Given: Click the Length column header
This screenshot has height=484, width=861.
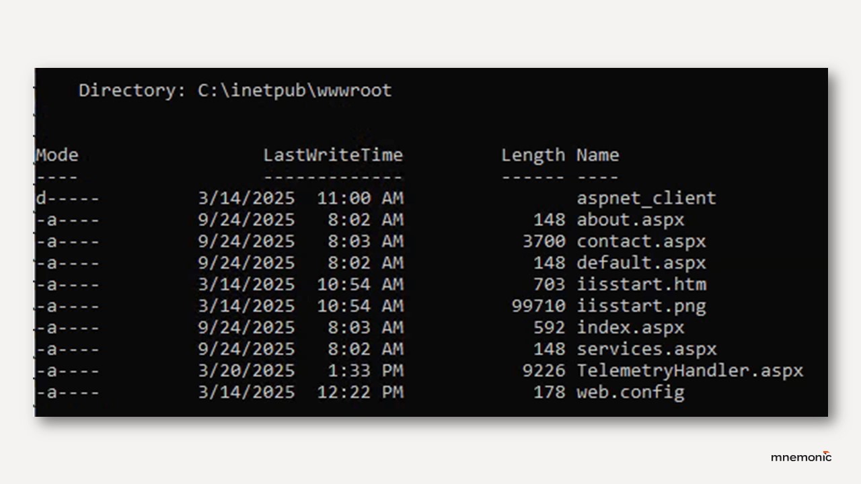Looking at the screenshot, I should coord(533,155).
